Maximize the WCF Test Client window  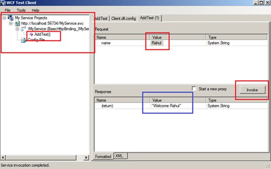(x=261, y=3)
